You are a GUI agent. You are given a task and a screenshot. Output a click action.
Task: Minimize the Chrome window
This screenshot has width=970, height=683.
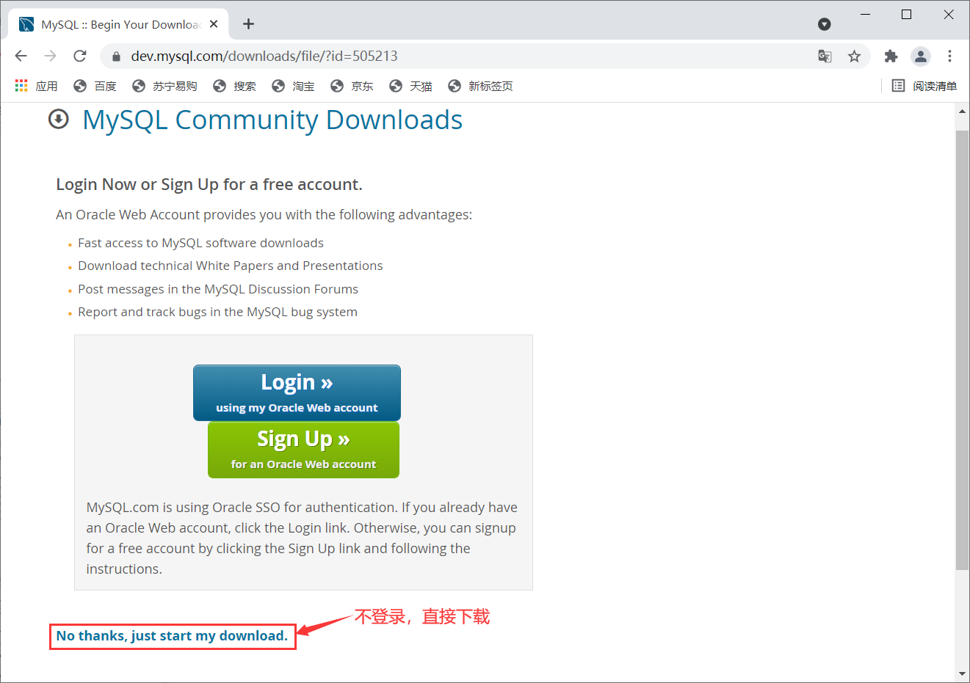pos(866,14)
